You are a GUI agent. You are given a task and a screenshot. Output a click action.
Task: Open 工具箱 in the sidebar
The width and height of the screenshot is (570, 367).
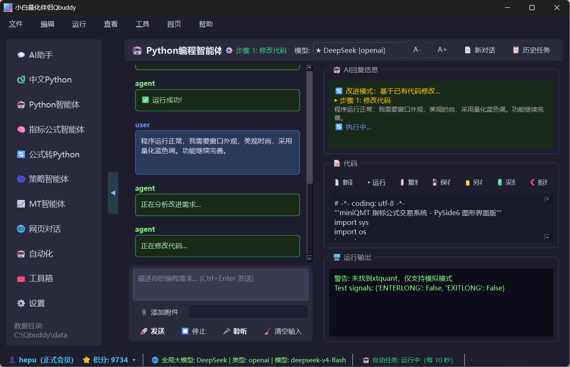pyautogui.click(x=54, y=278)
